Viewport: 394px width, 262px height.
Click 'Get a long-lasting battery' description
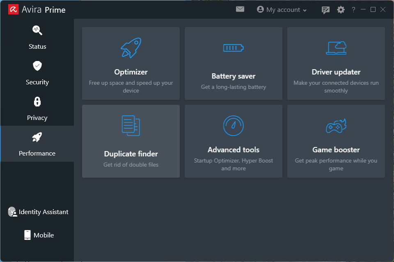[x=234, y=87]
